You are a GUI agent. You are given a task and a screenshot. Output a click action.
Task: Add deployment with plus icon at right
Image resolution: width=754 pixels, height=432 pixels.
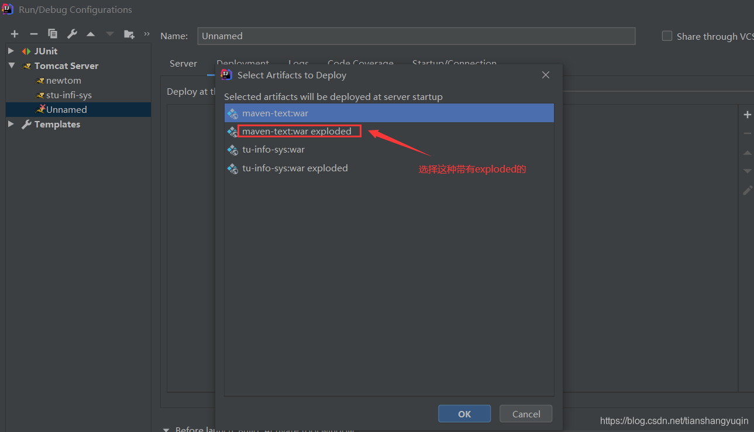click(748, 115)
